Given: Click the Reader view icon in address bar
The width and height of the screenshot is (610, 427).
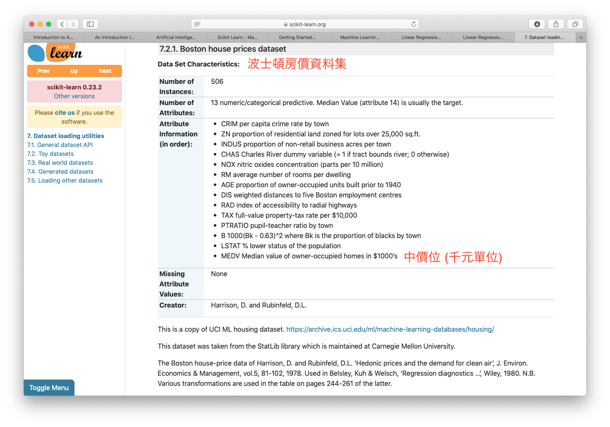Looking at the screenshot, I should pos(197,24).
